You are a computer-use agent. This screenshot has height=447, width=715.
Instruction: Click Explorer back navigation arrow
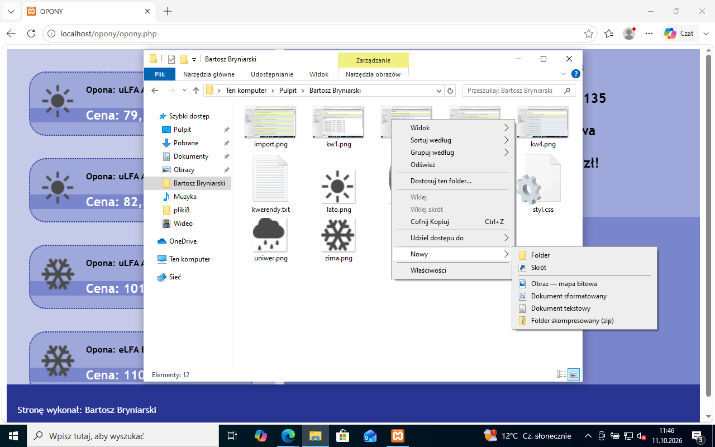[155, 91]
